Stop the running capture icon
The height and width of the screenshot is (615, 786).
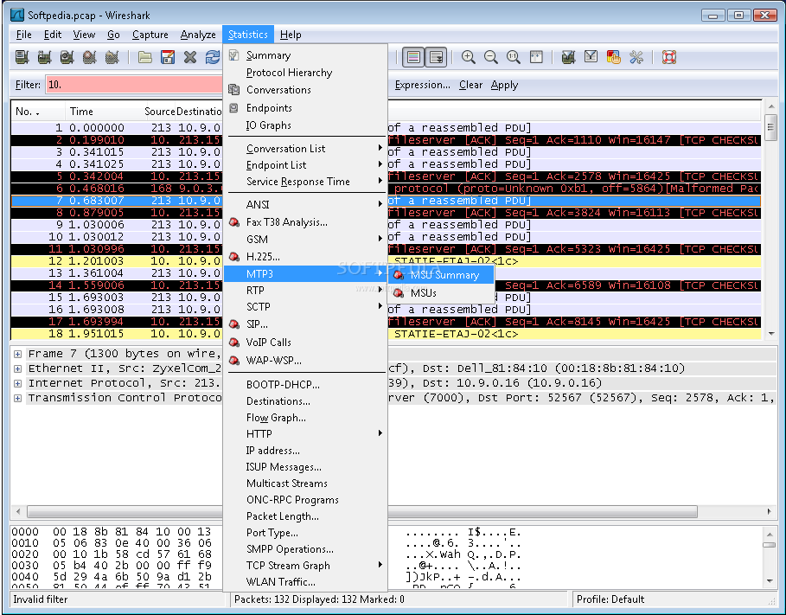point(89,57)
